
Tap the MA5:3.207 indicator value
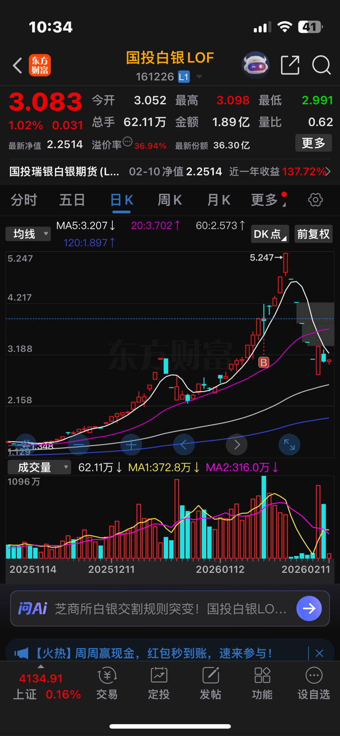click(85, 225)
